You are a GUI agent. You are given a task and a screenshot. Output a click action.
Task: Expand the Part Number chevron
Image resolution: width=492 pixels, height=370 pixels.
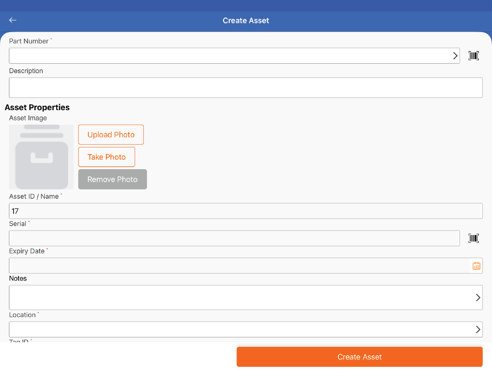[x=455, y=56]
